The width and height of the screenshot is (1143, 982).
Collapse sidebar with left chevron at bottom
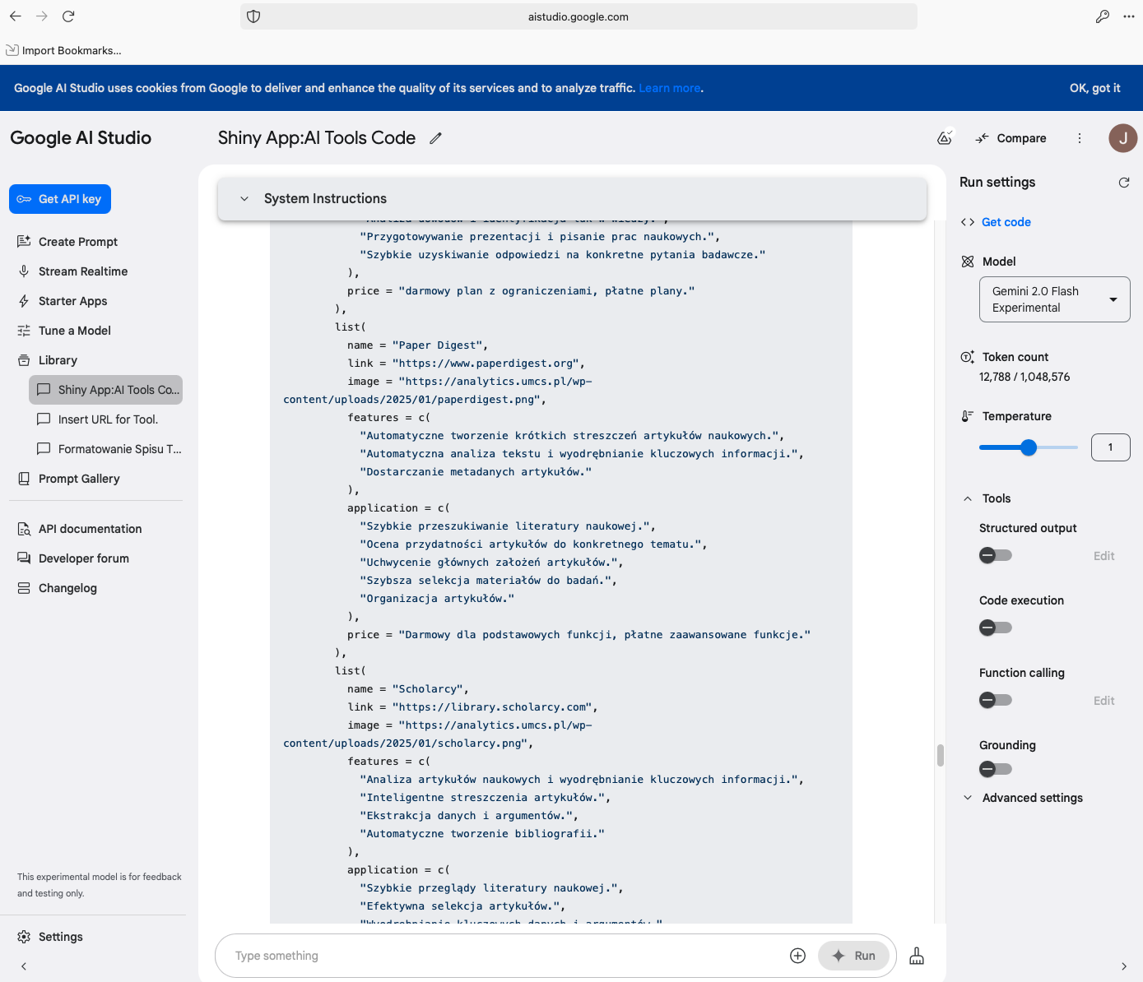pyautogui.click(x=24, y=966)
